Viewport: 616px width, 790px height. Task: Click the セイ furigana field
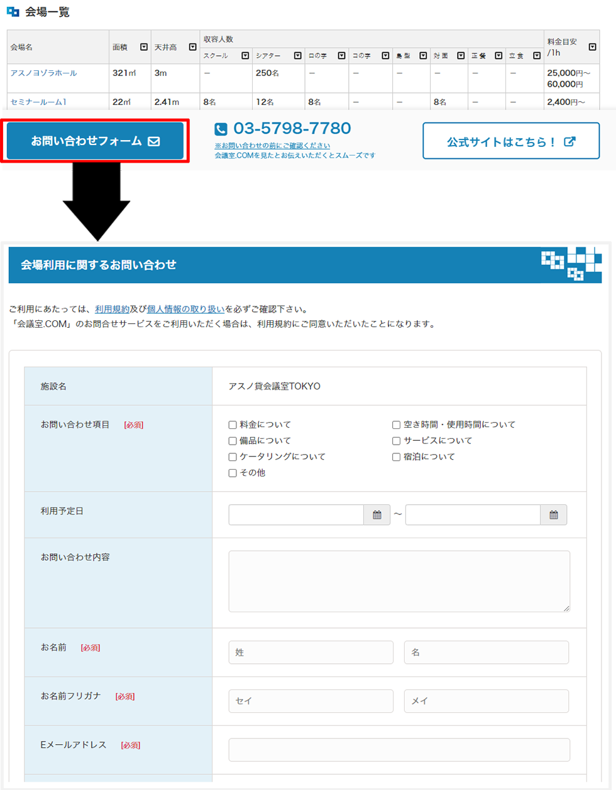[311, 701]
